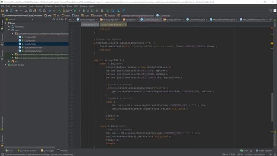
Task: Click the loadCountryInfo() method breadcrumb
Action: click(x=113, y=25)
